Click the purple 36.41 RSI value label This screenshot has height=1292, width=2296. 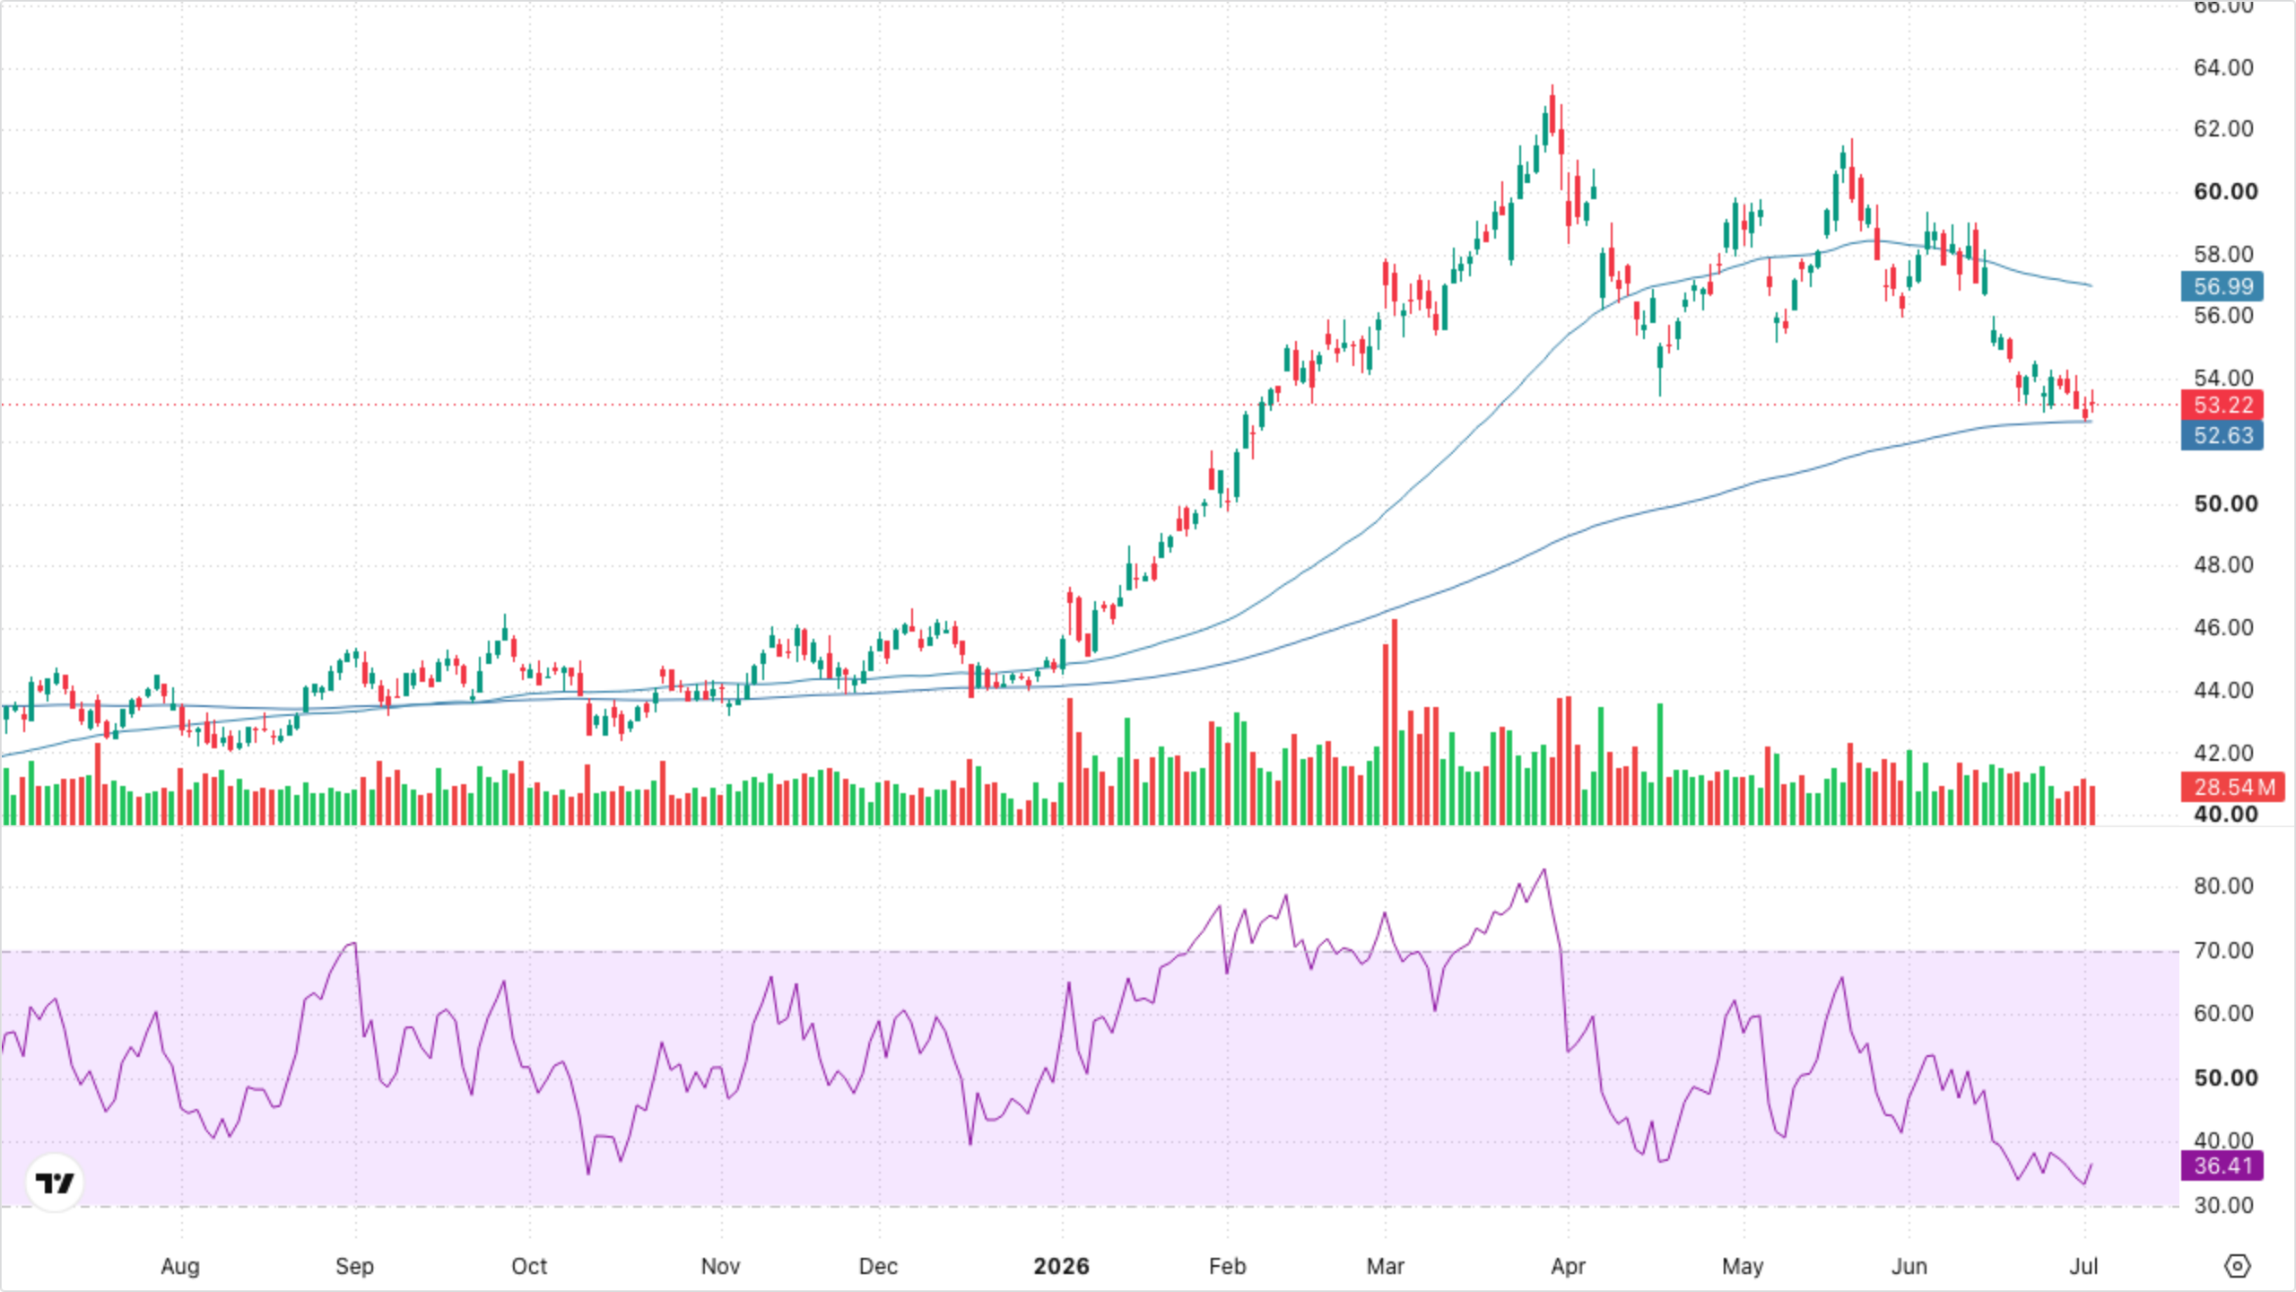2222,1165
